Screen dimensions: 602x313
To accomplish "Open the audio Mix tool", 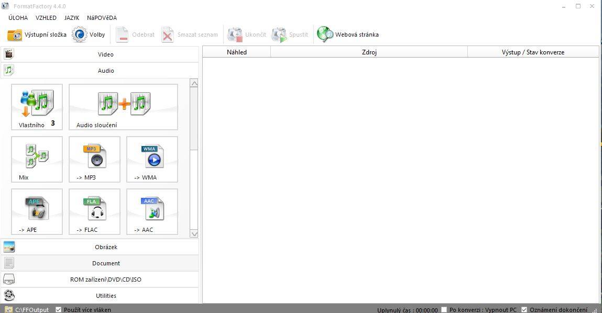I will [x=37, y=159].
